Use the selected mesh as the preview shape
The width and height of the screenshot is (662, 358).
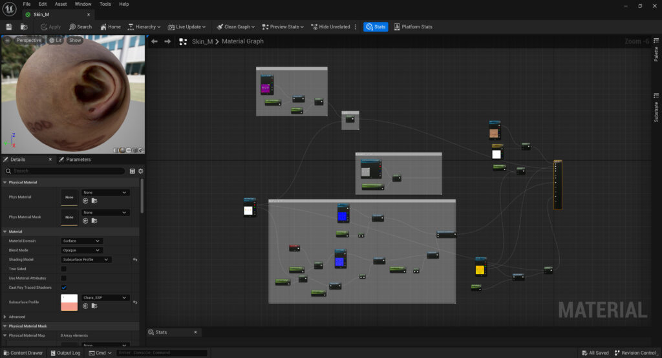[141, 151]
